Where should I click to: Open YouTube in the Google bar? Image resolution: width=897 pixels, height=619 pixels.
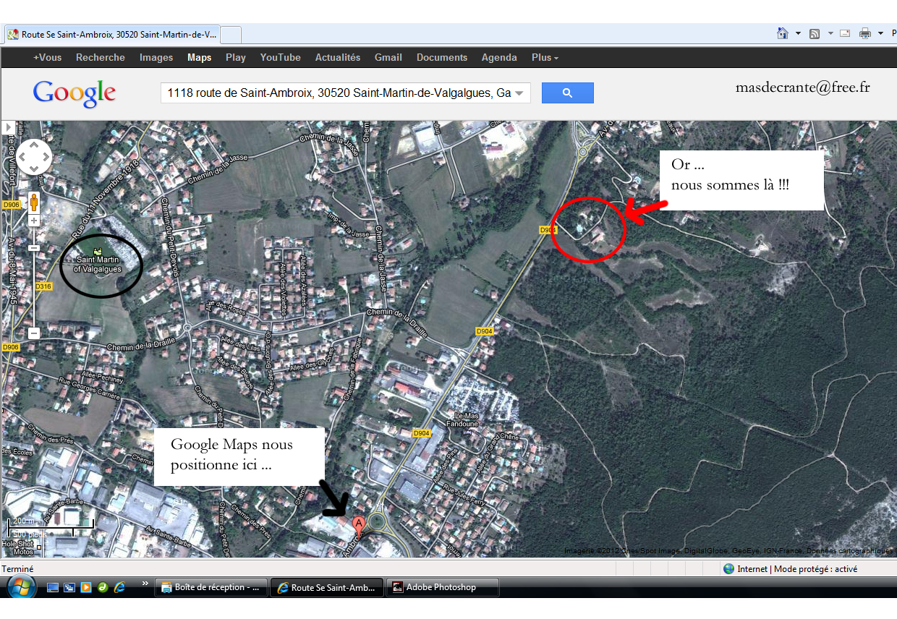click(x=281, y=58)
